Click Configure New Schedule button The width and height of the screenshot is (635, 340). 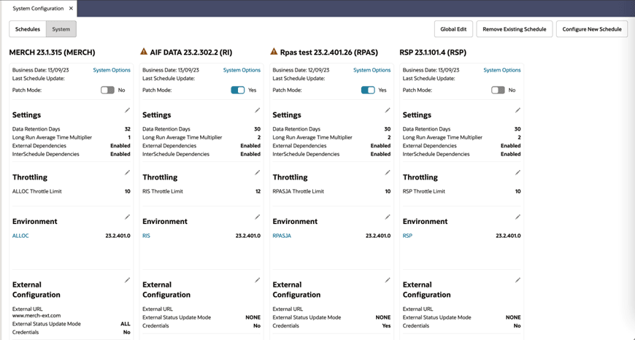tap(592, 29)
